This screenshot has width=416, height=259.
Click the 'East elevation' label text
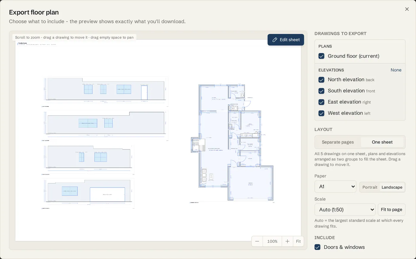344,102
